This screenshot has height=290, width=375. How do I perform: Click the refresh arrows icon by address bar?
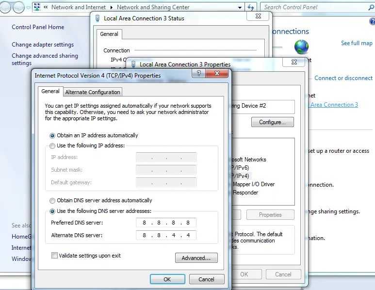click(251, 7)
